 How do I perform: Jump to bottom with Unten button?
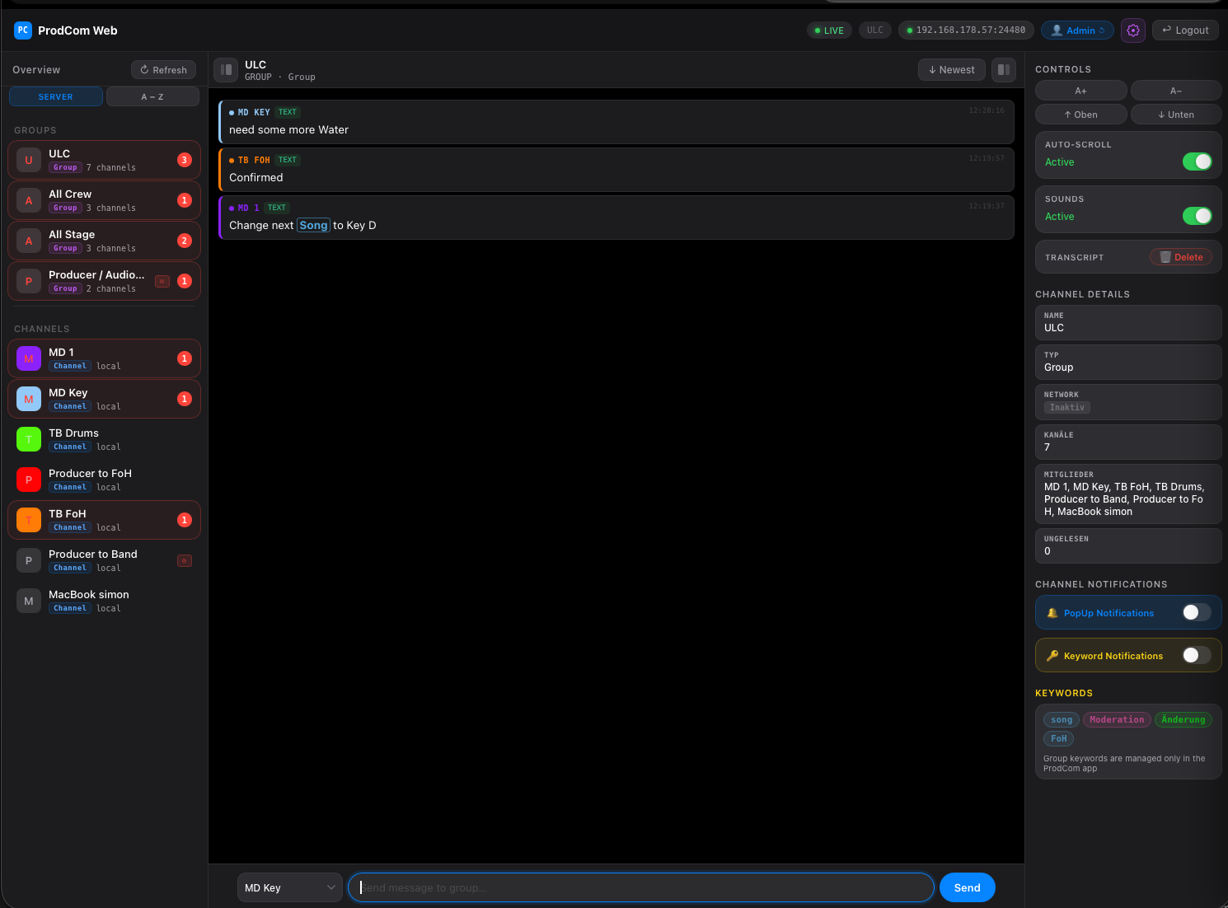[x=1176, y=115]
